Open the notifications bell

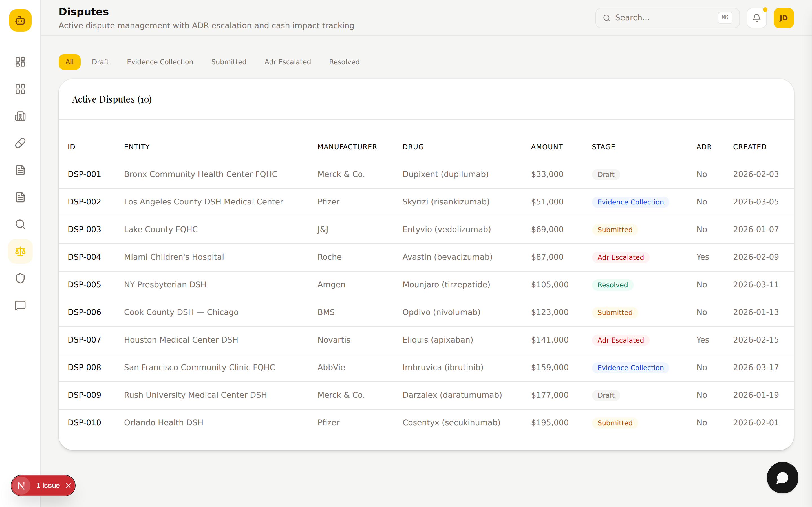(757, 18)
